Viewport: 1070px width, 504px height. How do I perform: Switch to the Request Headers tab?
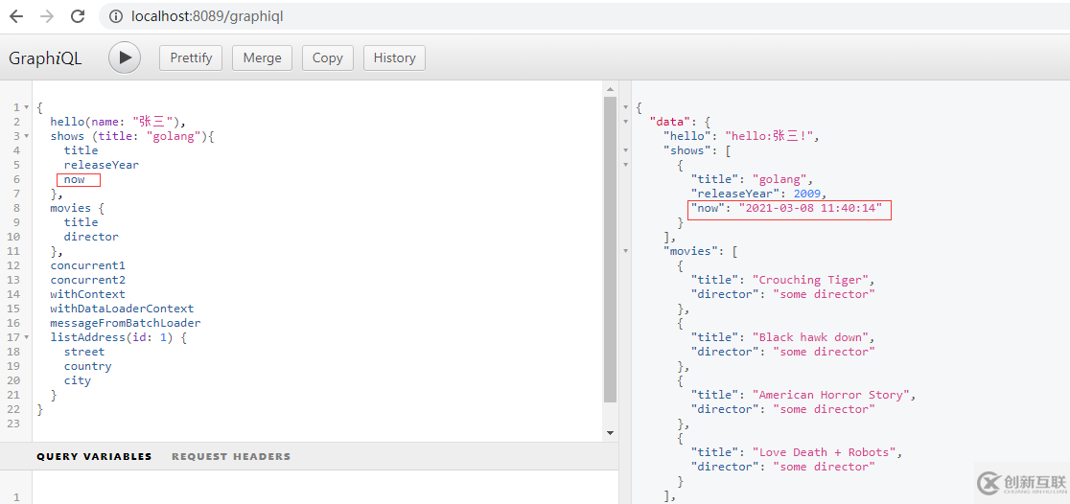tap(231, 456)
